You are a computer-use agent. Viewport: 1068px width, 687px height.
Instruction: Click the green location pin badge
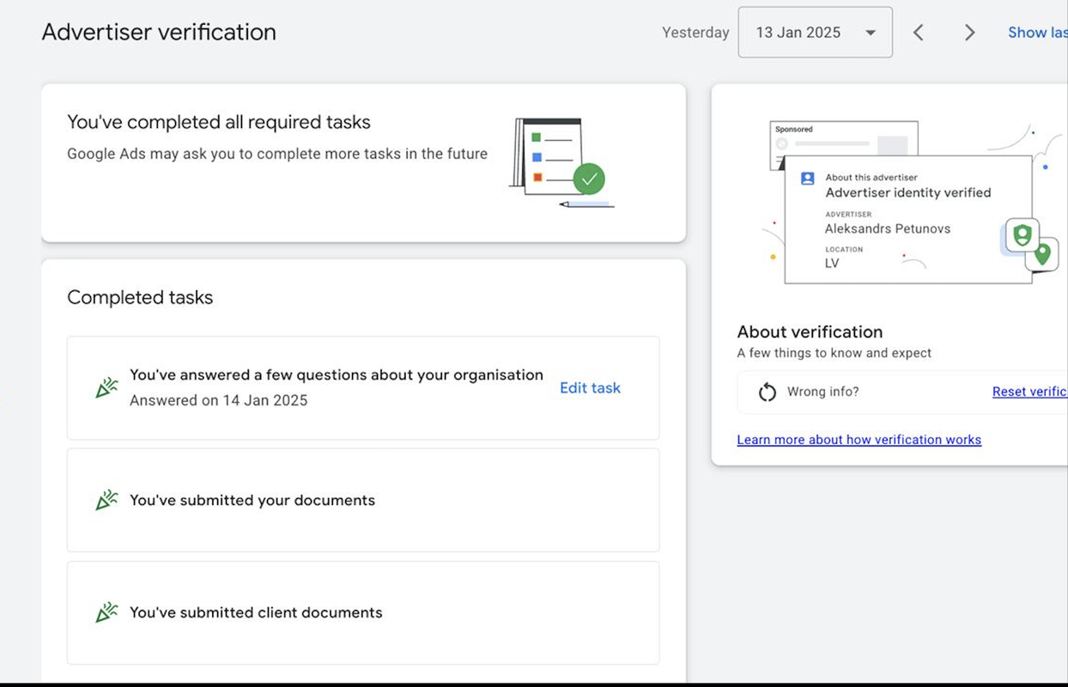click(1042, 254)
